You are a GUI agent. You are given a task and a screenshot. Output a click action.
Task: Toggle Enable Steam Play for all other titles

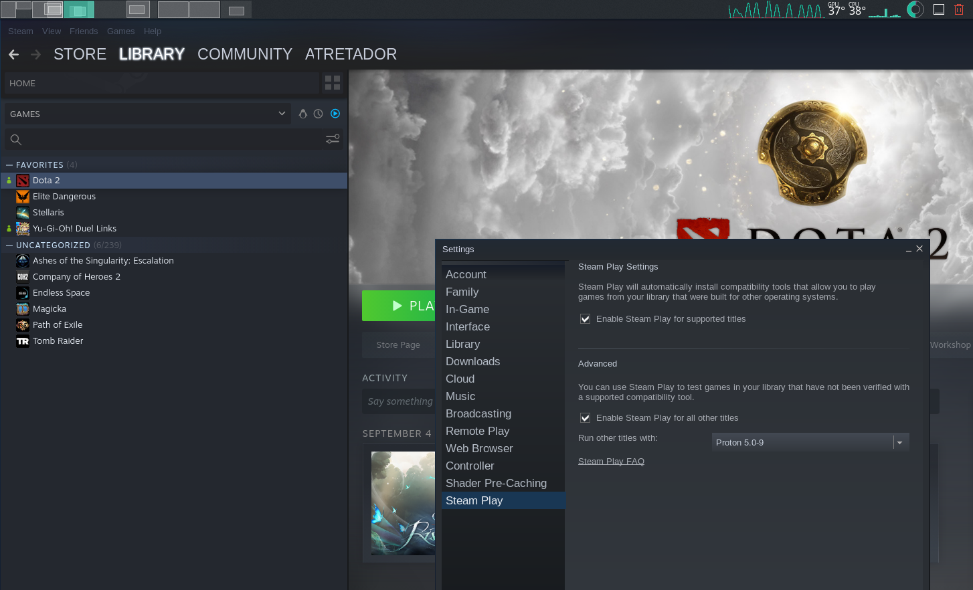tap(585, 418)
